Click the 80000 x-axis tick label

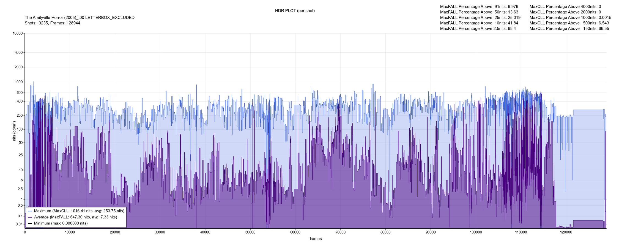[x=385, y=232]
